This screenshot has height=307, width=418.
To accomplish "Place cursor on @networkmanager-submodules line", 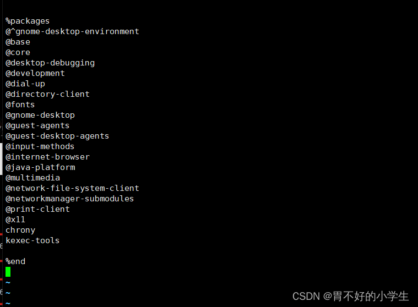I will pos(70,199).
